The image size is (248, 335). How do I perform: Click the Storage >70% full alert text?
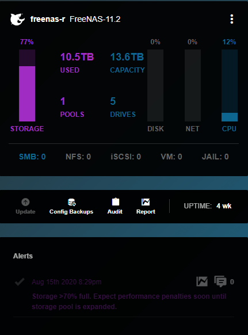[x=129, y=302]
